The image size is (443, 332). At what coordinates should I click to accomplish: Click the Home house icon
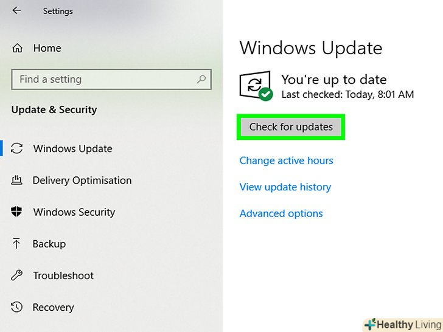pyautogui.click(x=17, y=48)
